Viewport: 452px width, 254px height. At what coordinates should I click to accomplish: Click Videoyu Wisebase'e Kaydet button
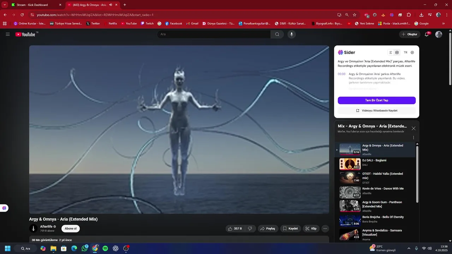376,110
